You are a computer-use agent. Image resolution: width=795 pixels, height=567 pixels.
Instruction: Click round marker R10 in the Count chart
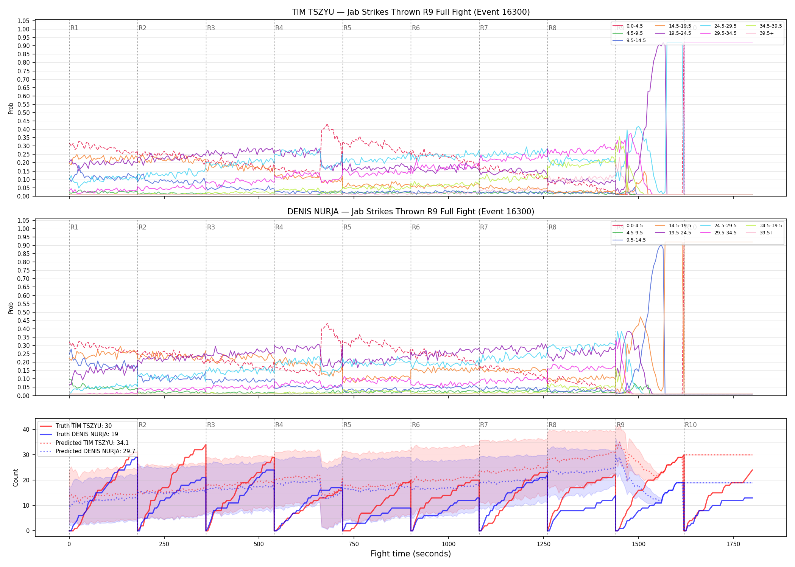pos(691,425)
